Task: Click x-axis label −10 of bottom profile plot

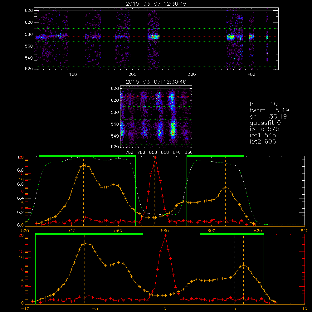Action: [x=25, y=309]
